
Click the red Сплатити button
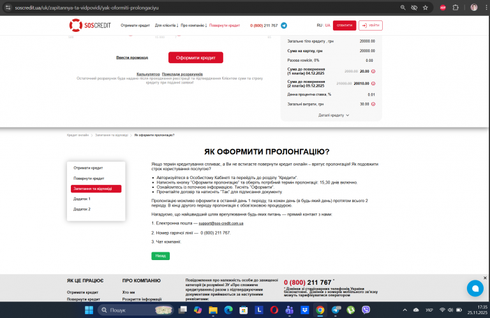345,25
